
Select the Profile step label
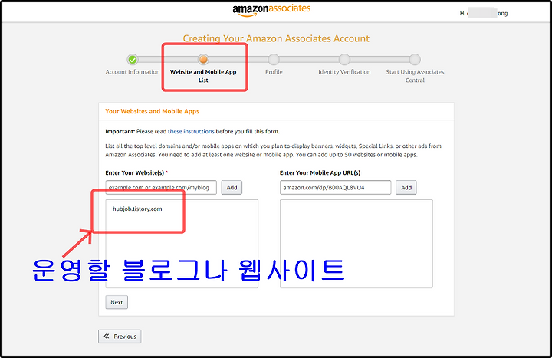[x=274, y=72]
